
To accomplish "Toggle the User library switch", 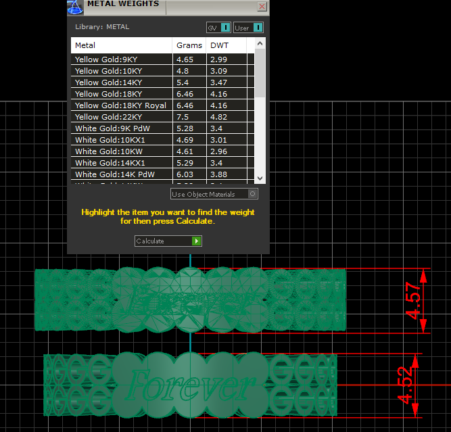I will coord(258,28).
